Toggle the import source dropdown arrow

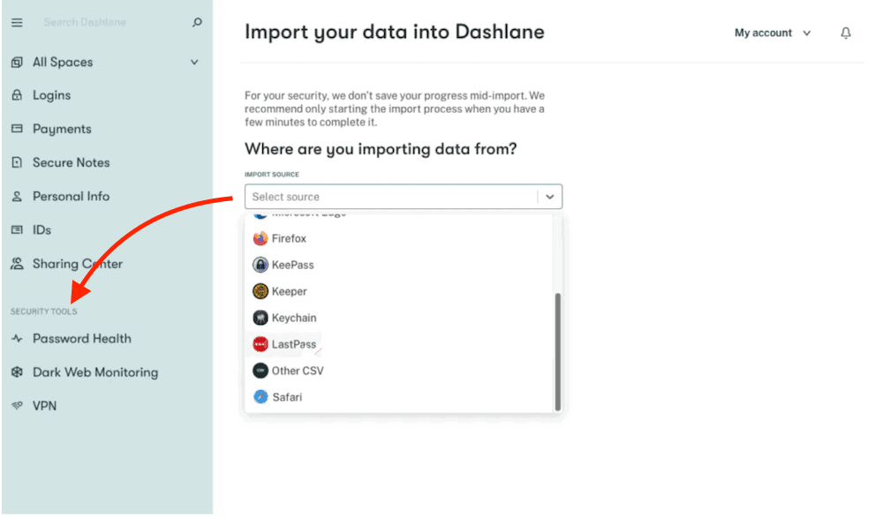click(549, 197)
